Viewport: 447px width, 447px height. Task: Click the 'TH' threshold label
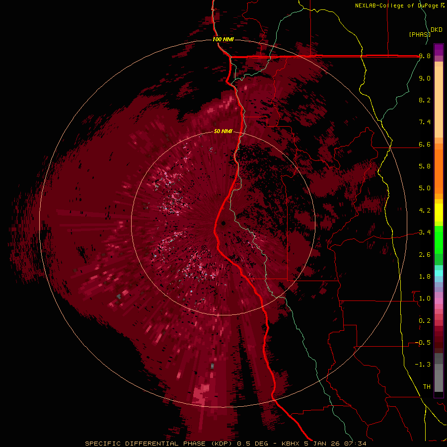point(427,387)
